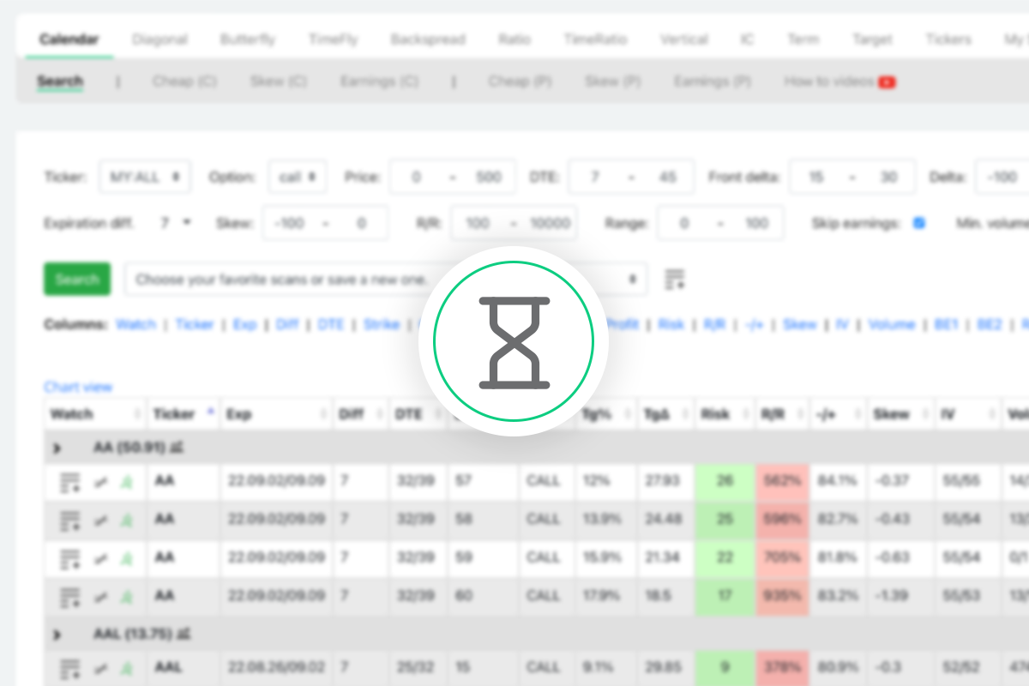1029x686 pixels.
Task: Open line chart icon for AA strike 59
Action: pos(101,558)
